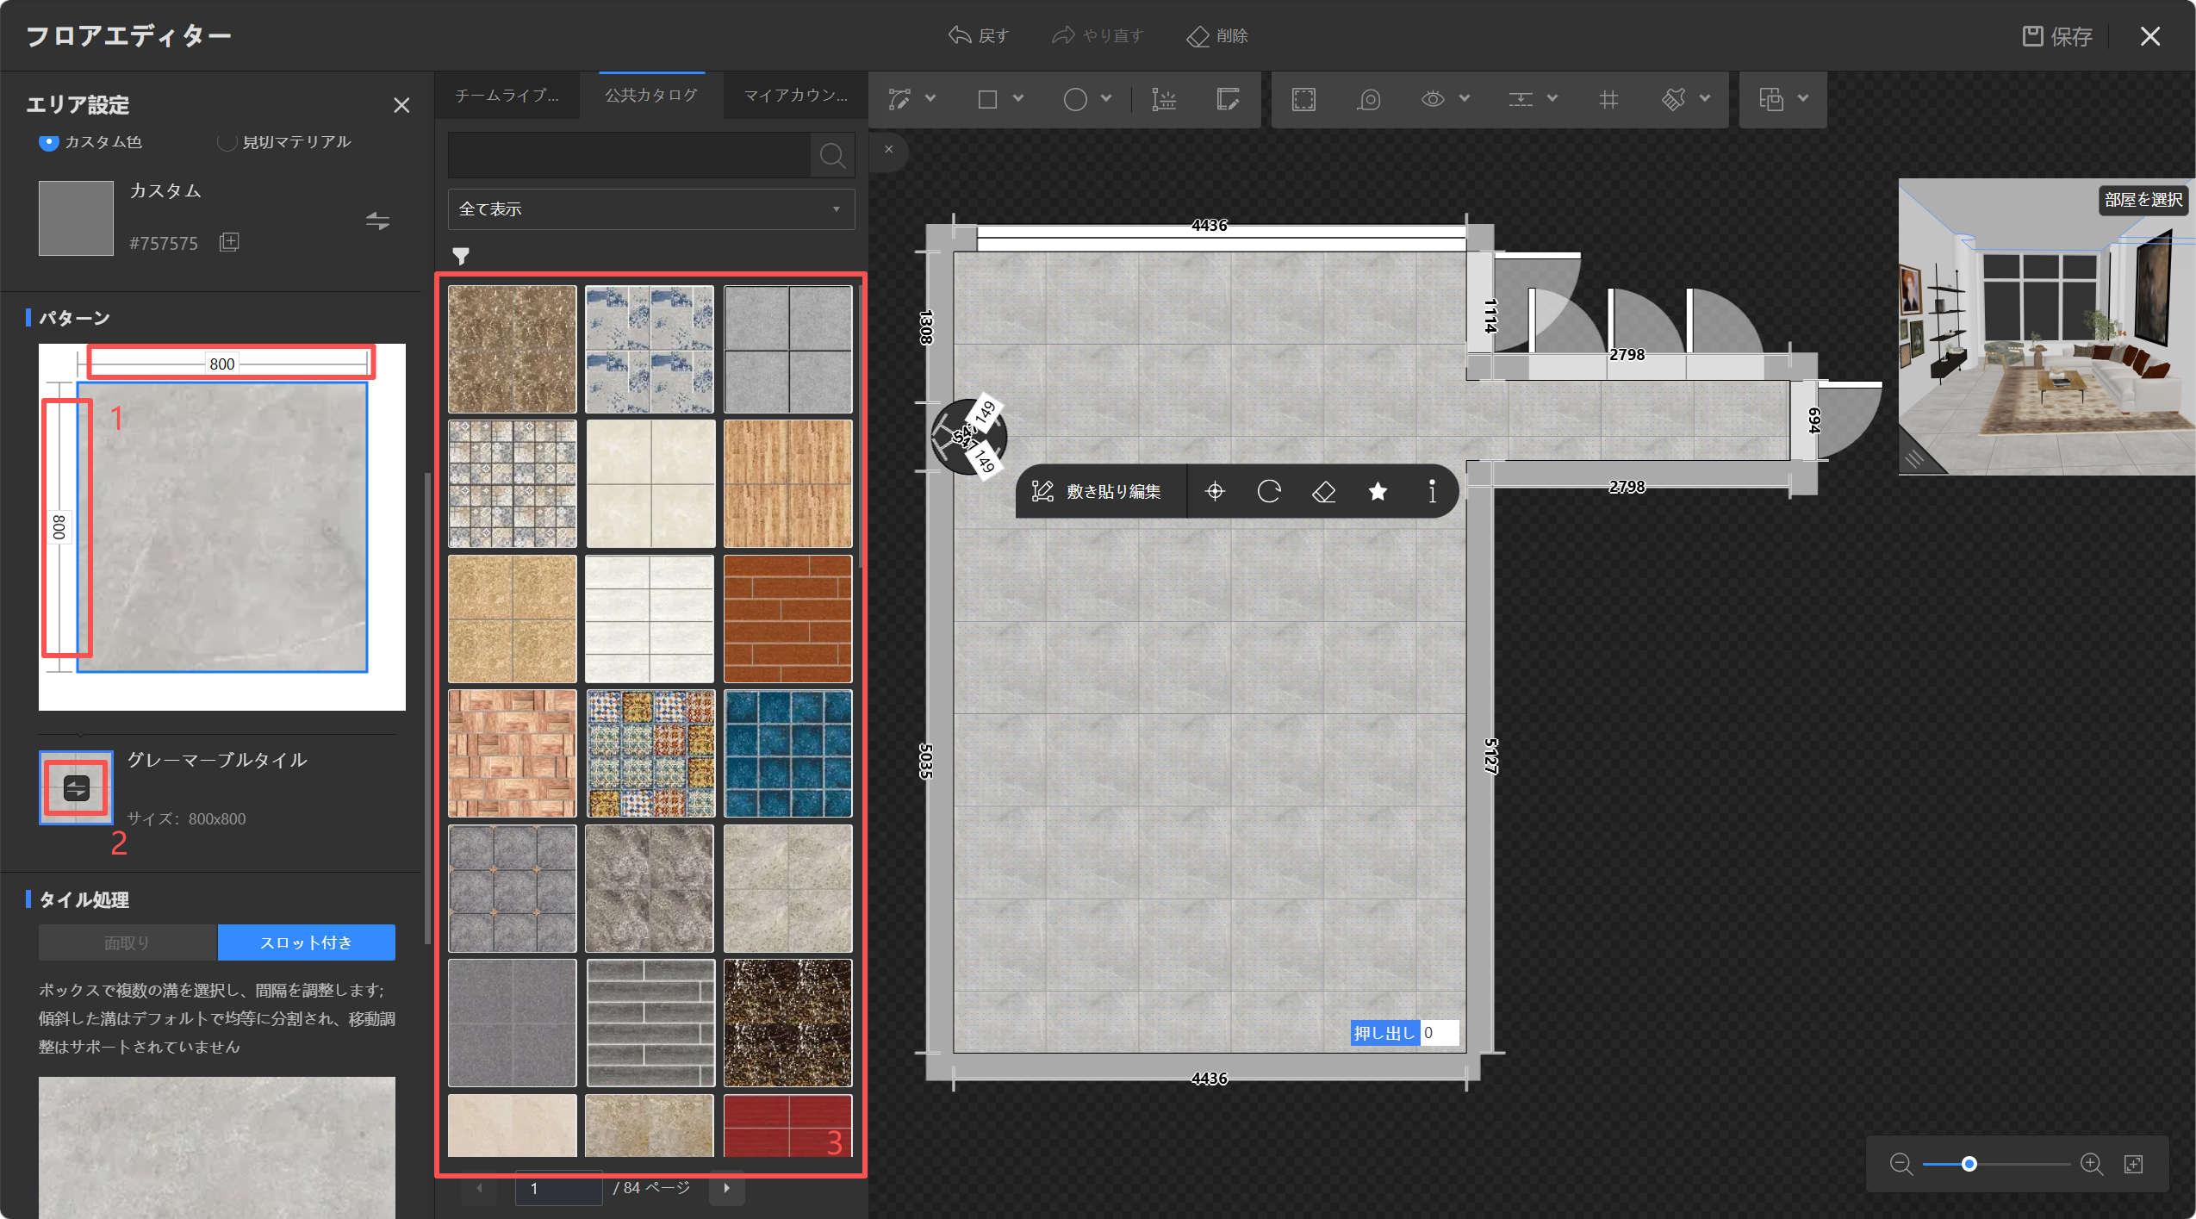Click the zoom slider handle
Image resolution: width=2196 pixels, height=1219 pixels.
click(x=1969, y=1164)
